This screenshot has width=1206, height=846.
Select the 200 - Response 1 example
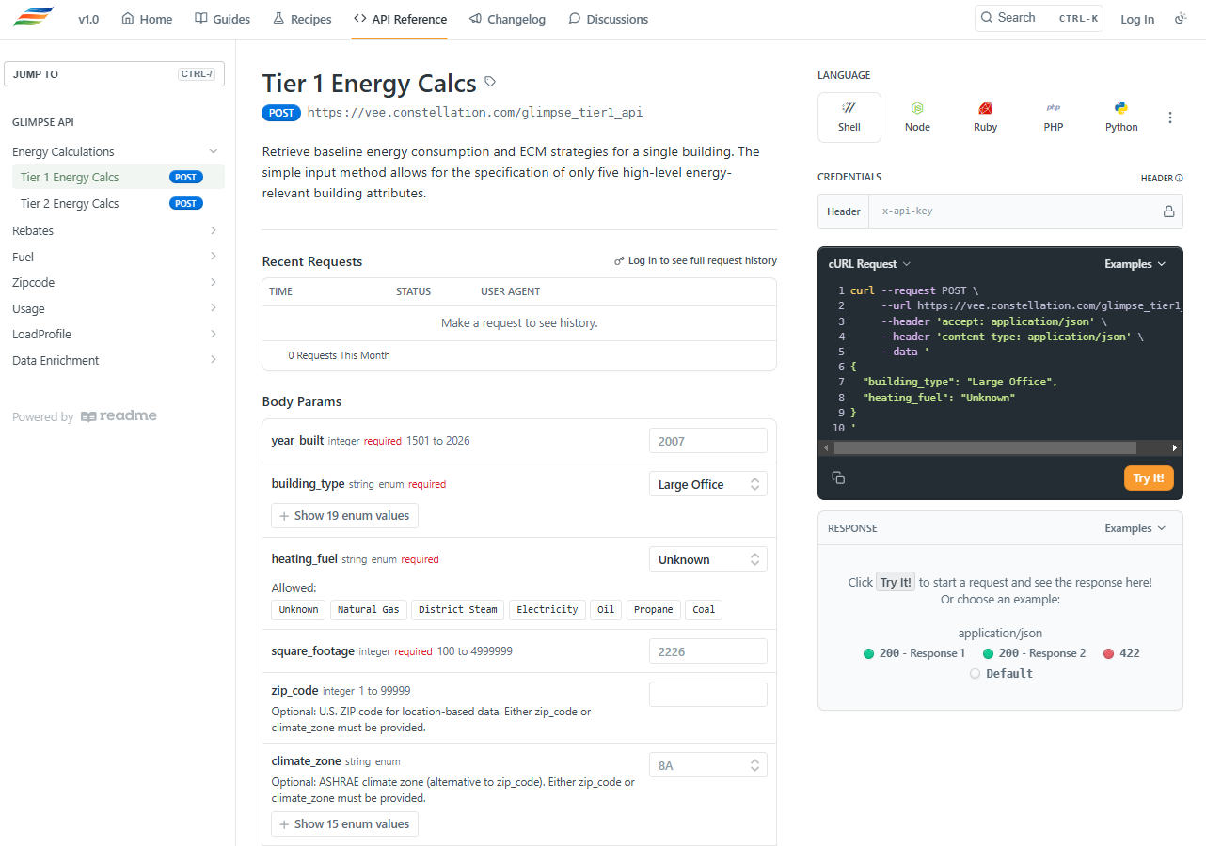tap(914, 653)
